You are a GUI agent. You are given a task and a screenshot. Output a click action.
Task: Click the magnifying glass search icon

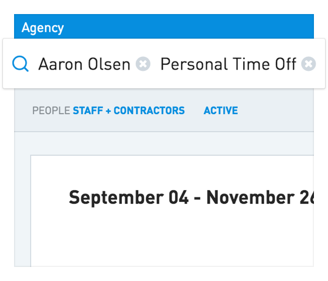pyautogui.click(x=20, y=64)
